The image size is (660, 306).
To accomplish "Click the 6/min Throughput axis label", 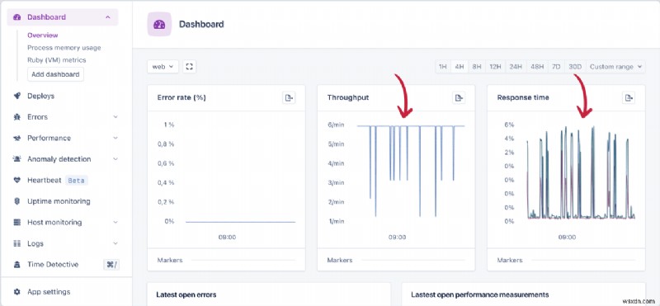I will point(337,125).
